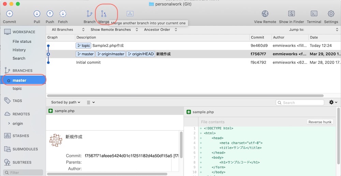This screenshot has height=176, width=341.
Task: Click the Push toolbar icon
Action: [x=50, y=14]
